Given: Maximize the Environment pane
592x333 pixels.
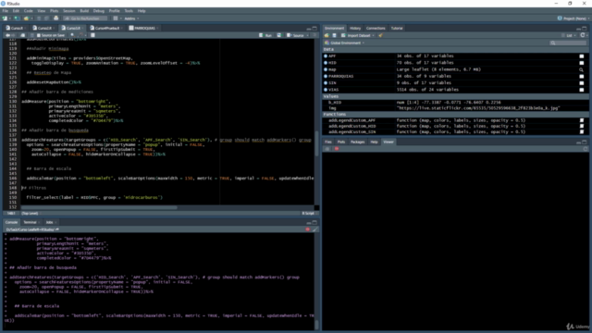Looking at the screenshot, I should point(585,28).
